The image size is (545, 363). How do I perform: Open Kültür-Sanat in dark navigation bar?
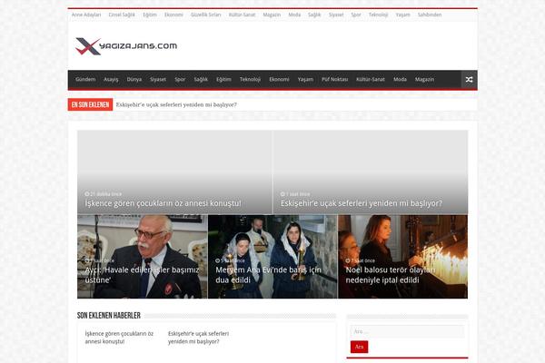[x=371, y=79]
